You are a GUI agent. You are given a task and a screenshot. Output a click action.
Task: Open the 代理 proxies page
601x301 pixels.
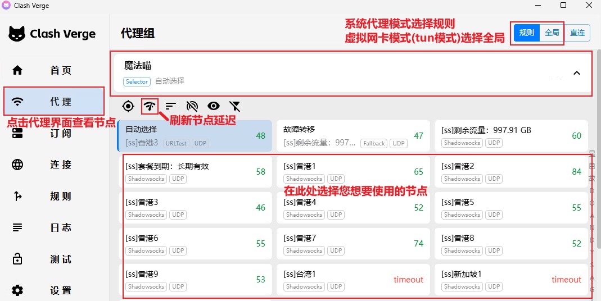(x=53, y=102)
